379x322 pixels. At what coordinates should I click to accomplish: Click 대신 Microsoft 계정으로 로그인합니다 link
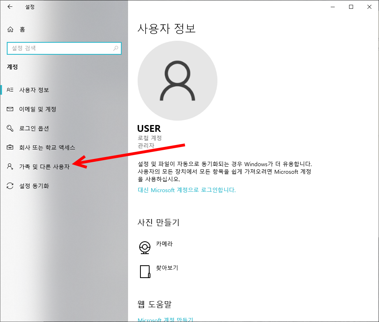pyautogui.click(x=187, y=190)
